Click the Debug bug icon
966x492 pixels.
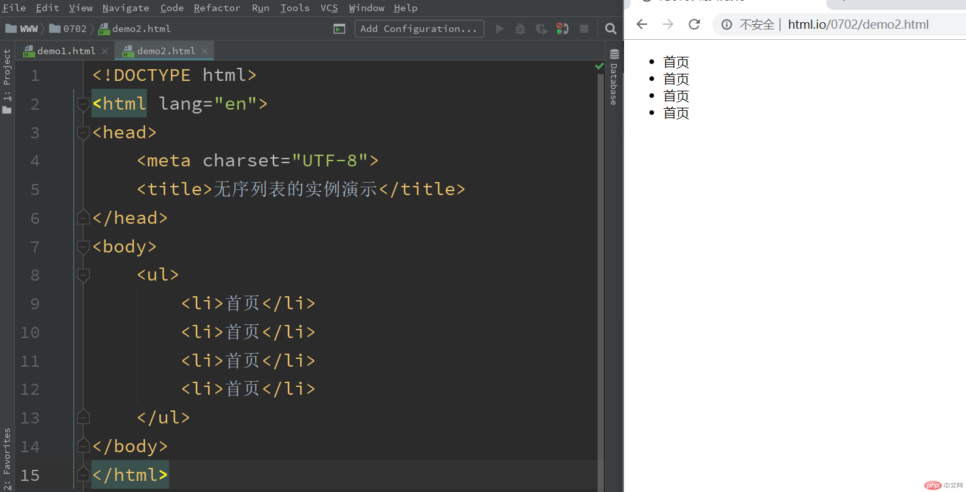(520, 29)
